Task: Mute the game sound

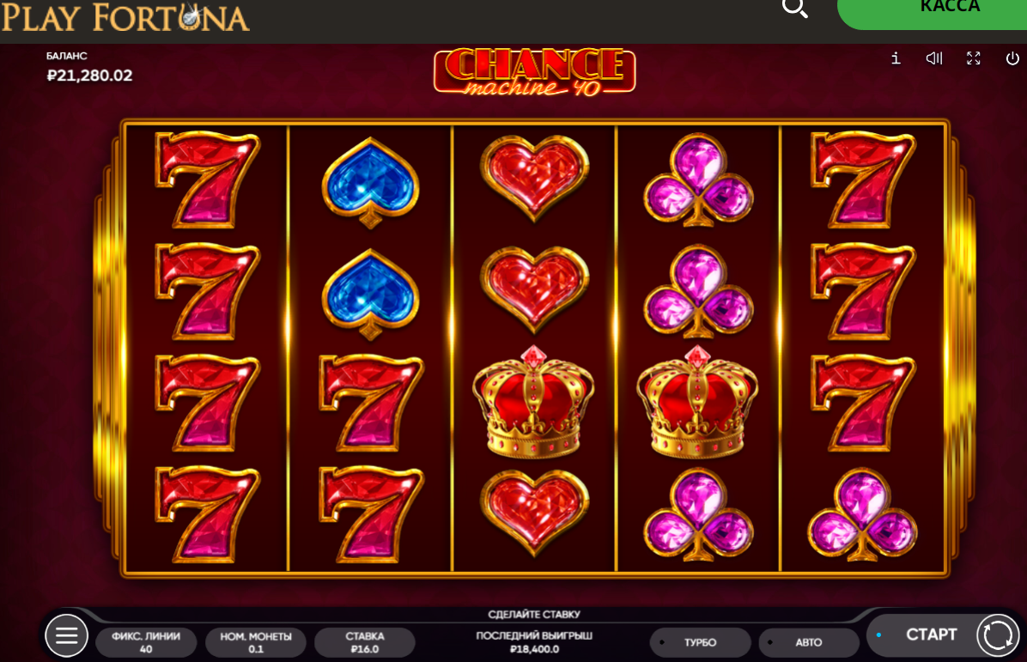Action: [934, 58]
